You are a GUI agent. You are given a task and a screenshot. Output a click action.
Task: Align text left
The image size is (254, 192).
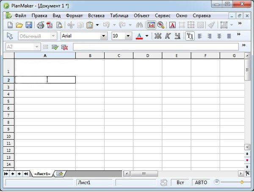(x=200, y=36)
